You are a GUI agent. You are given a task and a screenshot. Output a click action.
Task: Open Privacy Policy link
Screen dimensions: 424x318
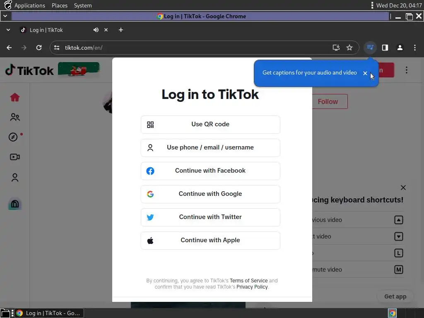tap(252, 287)
